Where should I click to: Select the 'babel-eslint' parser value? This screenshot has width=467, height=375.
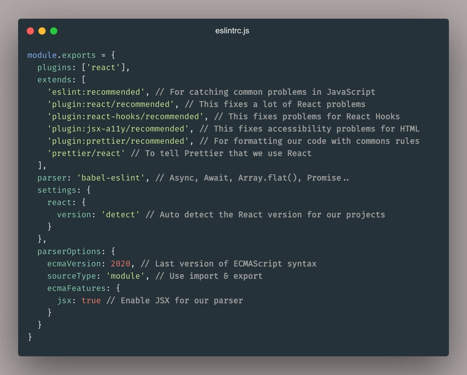(x=110, y=178)
